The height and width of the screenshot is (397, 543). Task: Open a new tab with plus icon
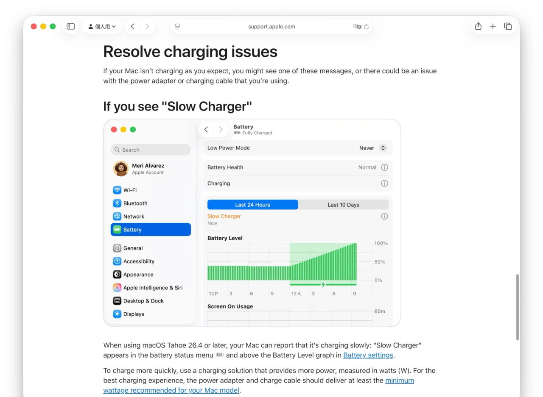coord(493,26)
